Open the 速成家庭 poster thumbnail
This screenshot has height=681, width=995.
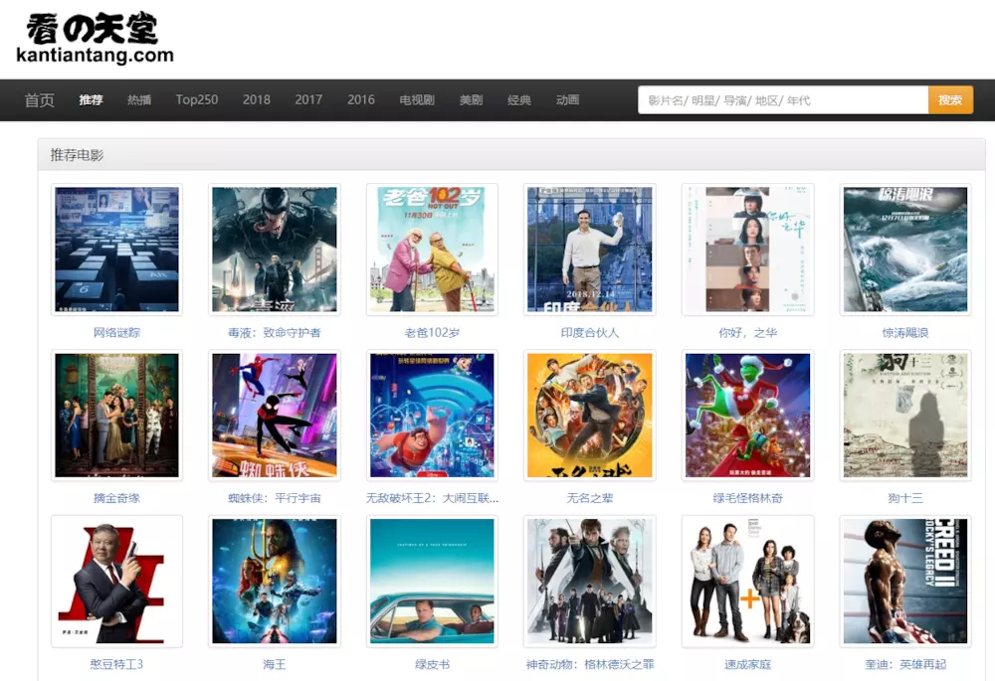[x=747, y=582]
